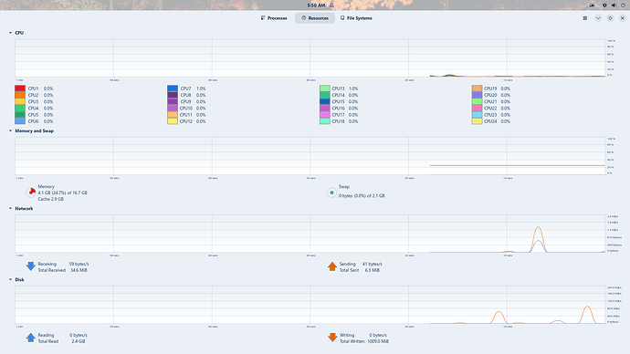Maximize the System Monitor window
Screen dimensions: 630x354
point(610,18)
